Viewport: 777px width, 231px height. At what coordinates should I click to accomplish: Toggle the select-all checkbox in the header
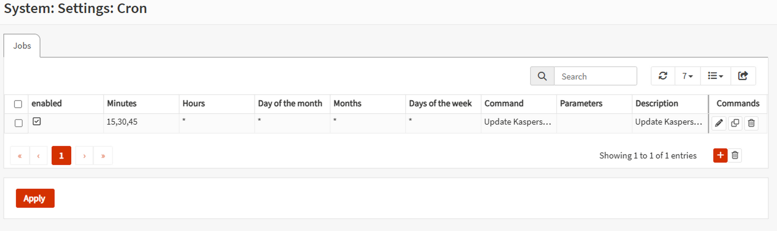[x=18, y=104]
